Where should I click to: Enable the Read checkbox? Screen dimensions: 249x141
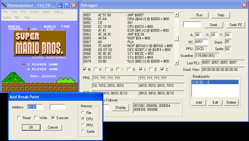tap(19, 118)
